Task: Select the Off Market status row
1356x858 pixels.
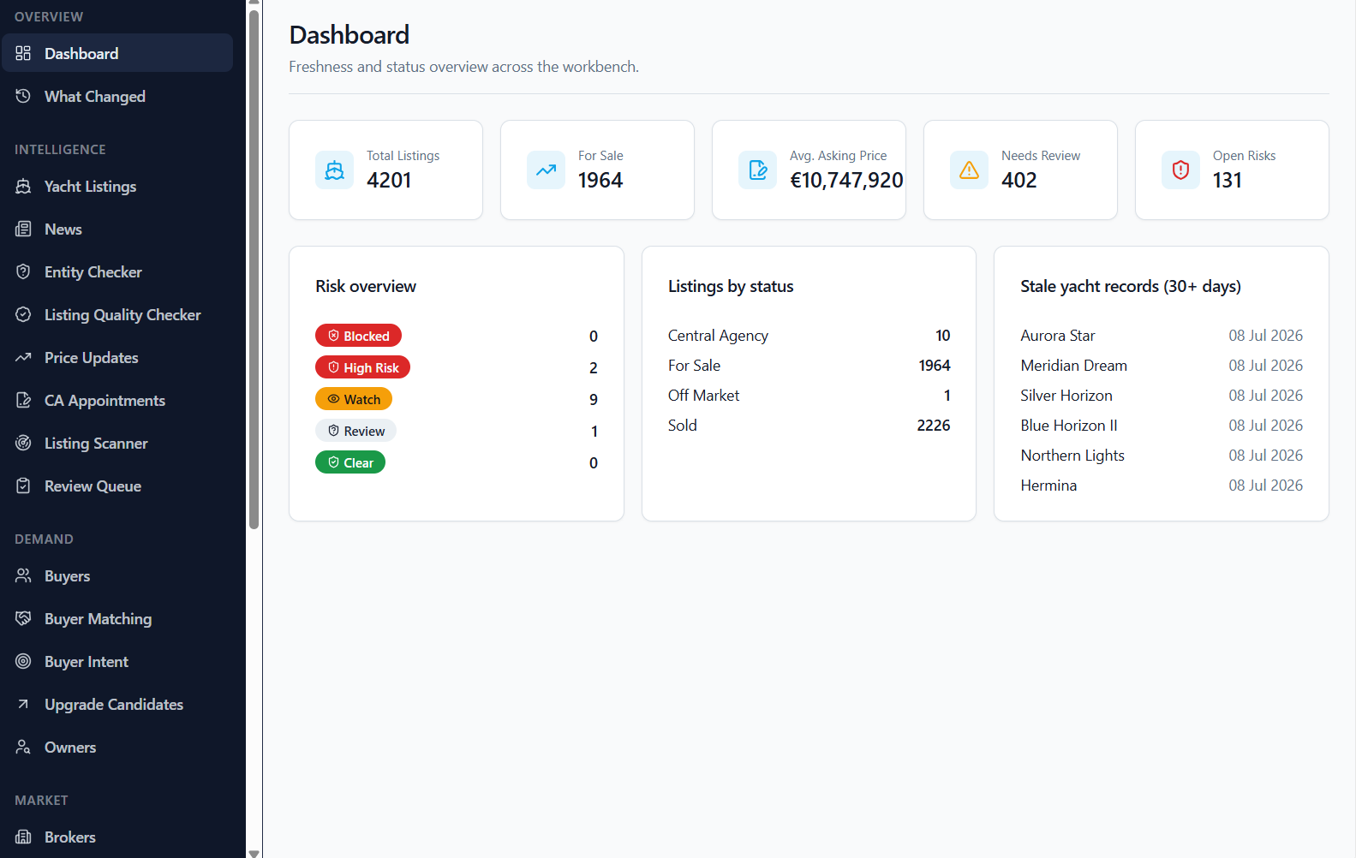Action: (x=809, y=396)
